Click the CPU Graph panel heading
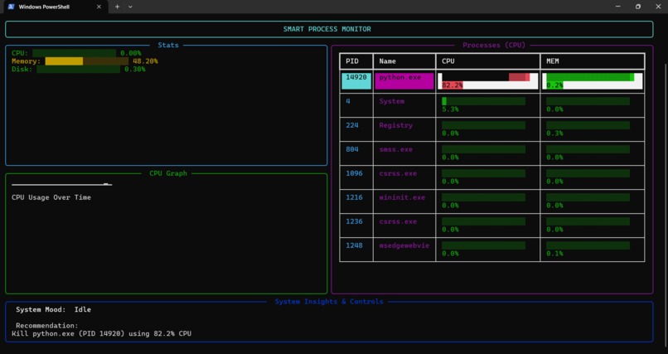 click(168, 173)
